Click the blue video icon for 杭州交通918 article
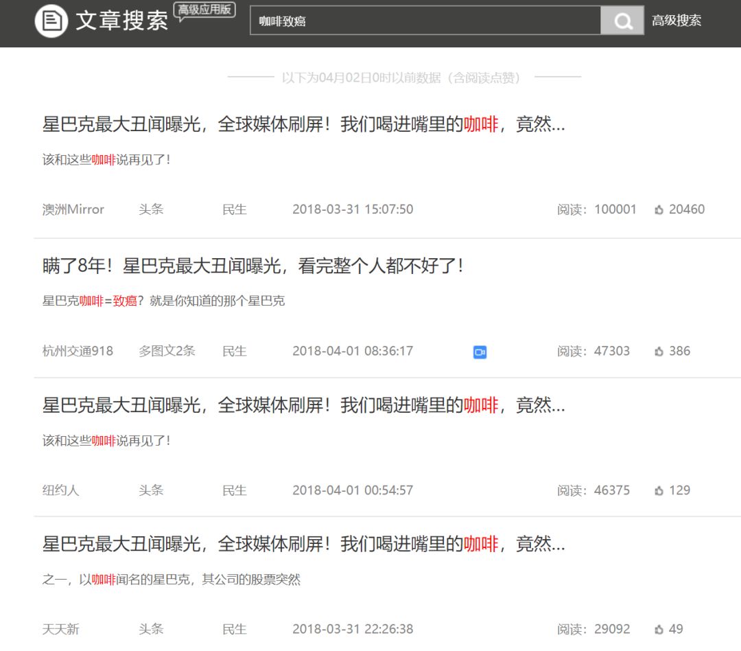This screenshot has width=741, height=651. [x=480, y=352]
